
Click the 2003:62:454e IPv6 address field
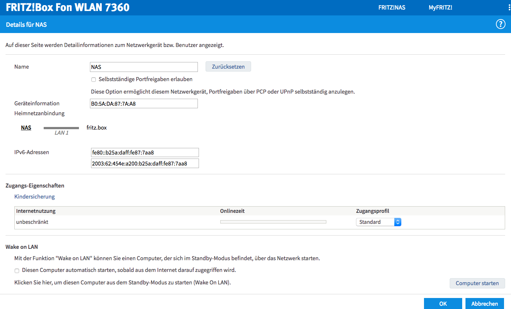pyautogui.click(x=145, y=163)
